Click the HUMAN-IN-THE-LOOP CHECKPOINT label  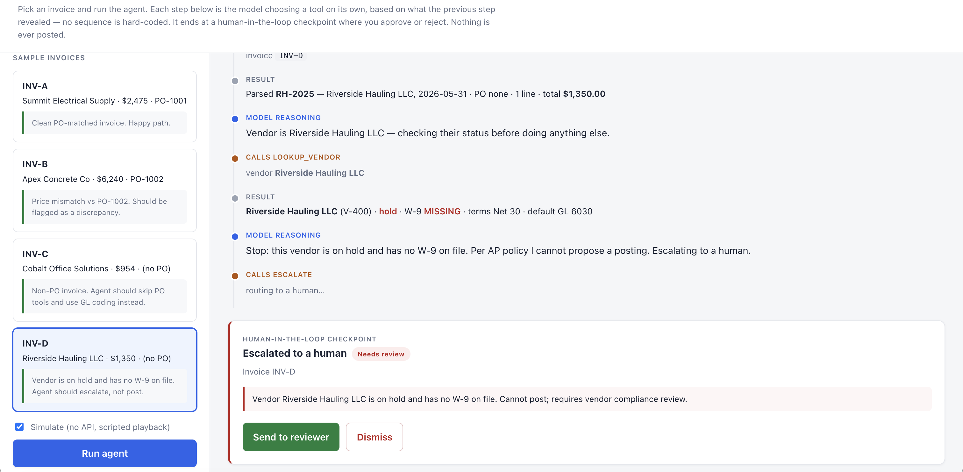pos(309,339)
